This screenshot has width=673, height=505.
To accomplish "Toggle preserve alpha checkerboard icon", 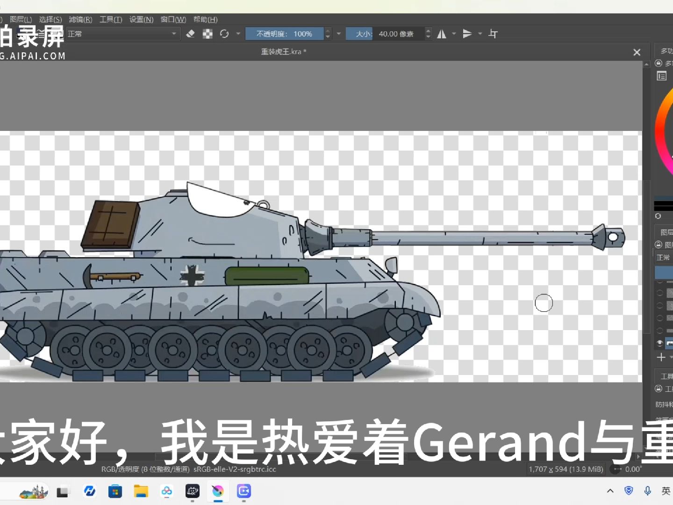I will [208, 34].
